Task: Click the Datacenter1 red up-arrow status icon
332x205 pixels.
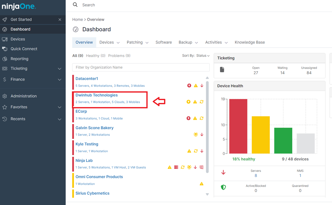Action: [x=189, y=85]
